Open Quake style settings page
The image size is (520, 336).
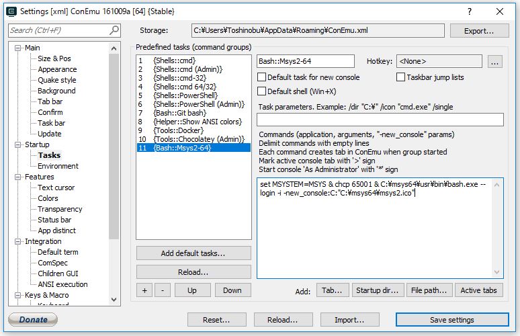coord(56,80)
